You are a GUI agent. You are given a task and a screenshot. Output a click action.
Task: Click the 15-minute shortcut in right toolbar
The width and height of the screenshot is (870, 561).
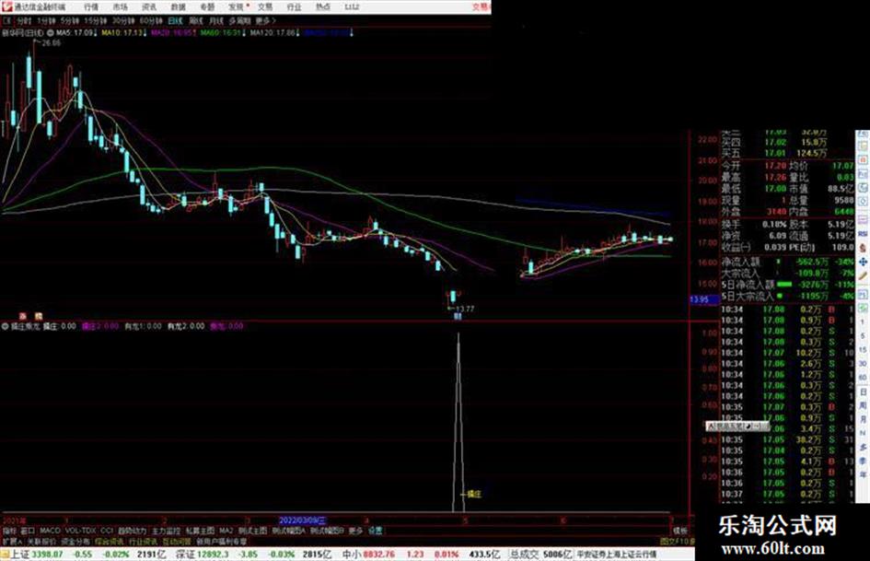863,350
